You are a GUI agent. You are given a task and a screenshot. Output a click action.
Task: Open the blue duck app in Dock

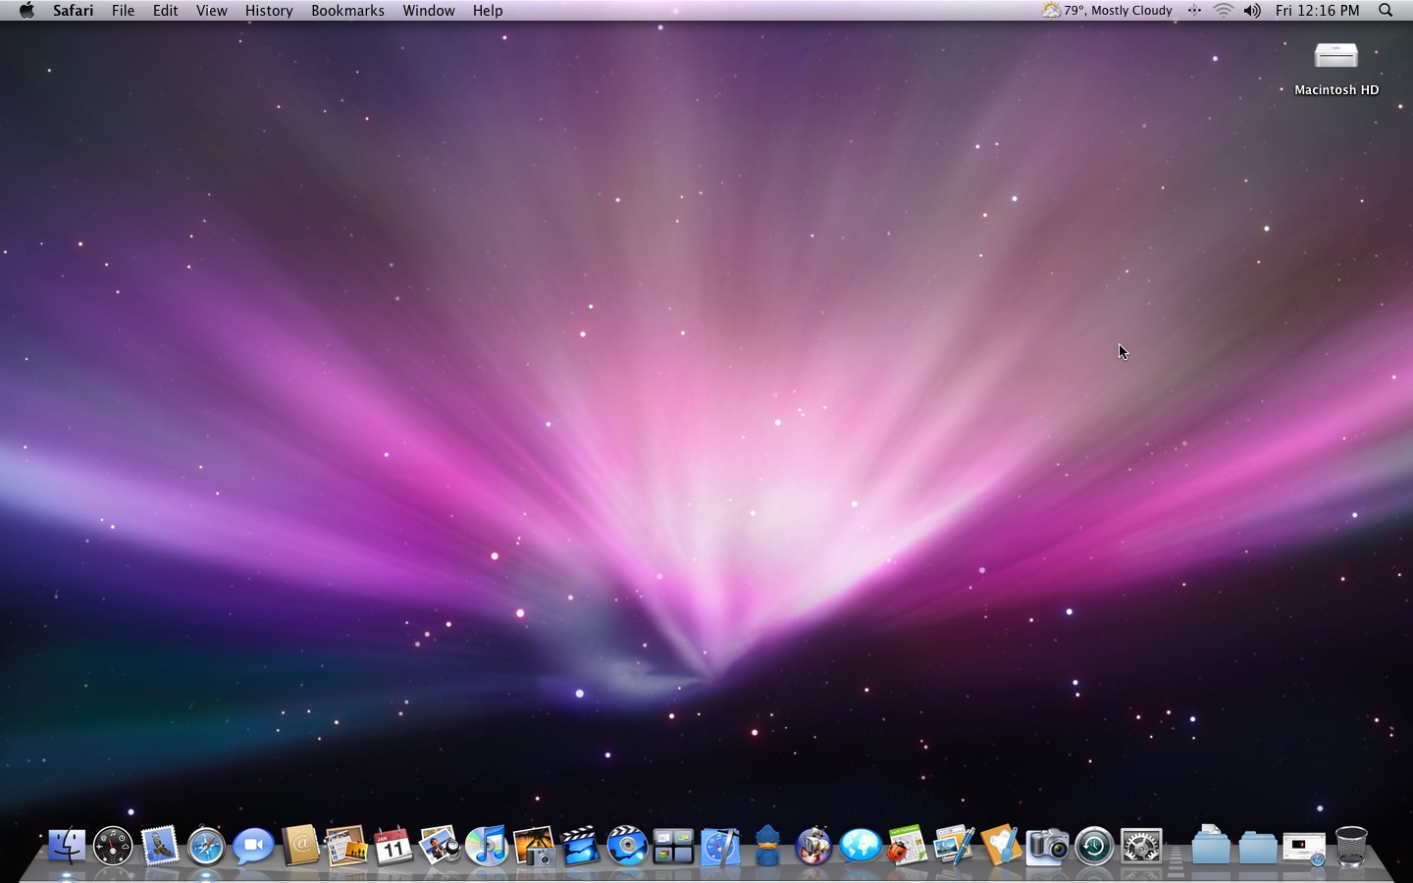click(767, 846)
